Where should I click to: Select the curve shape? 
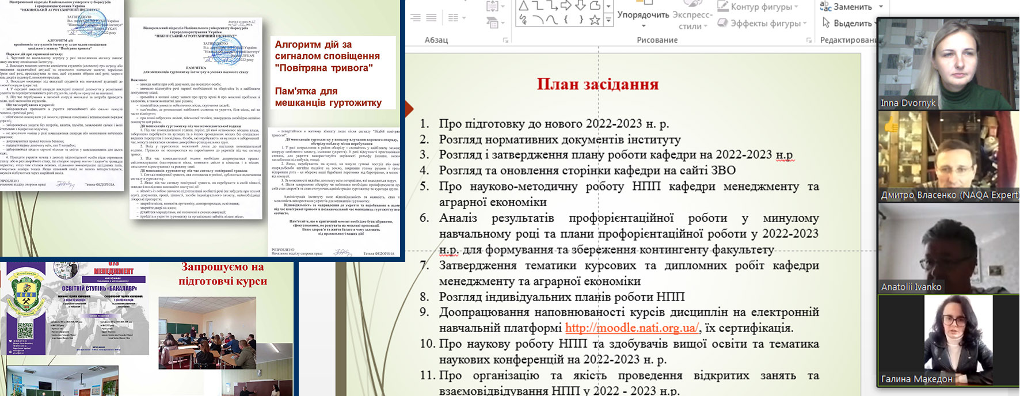pos(552,20)
